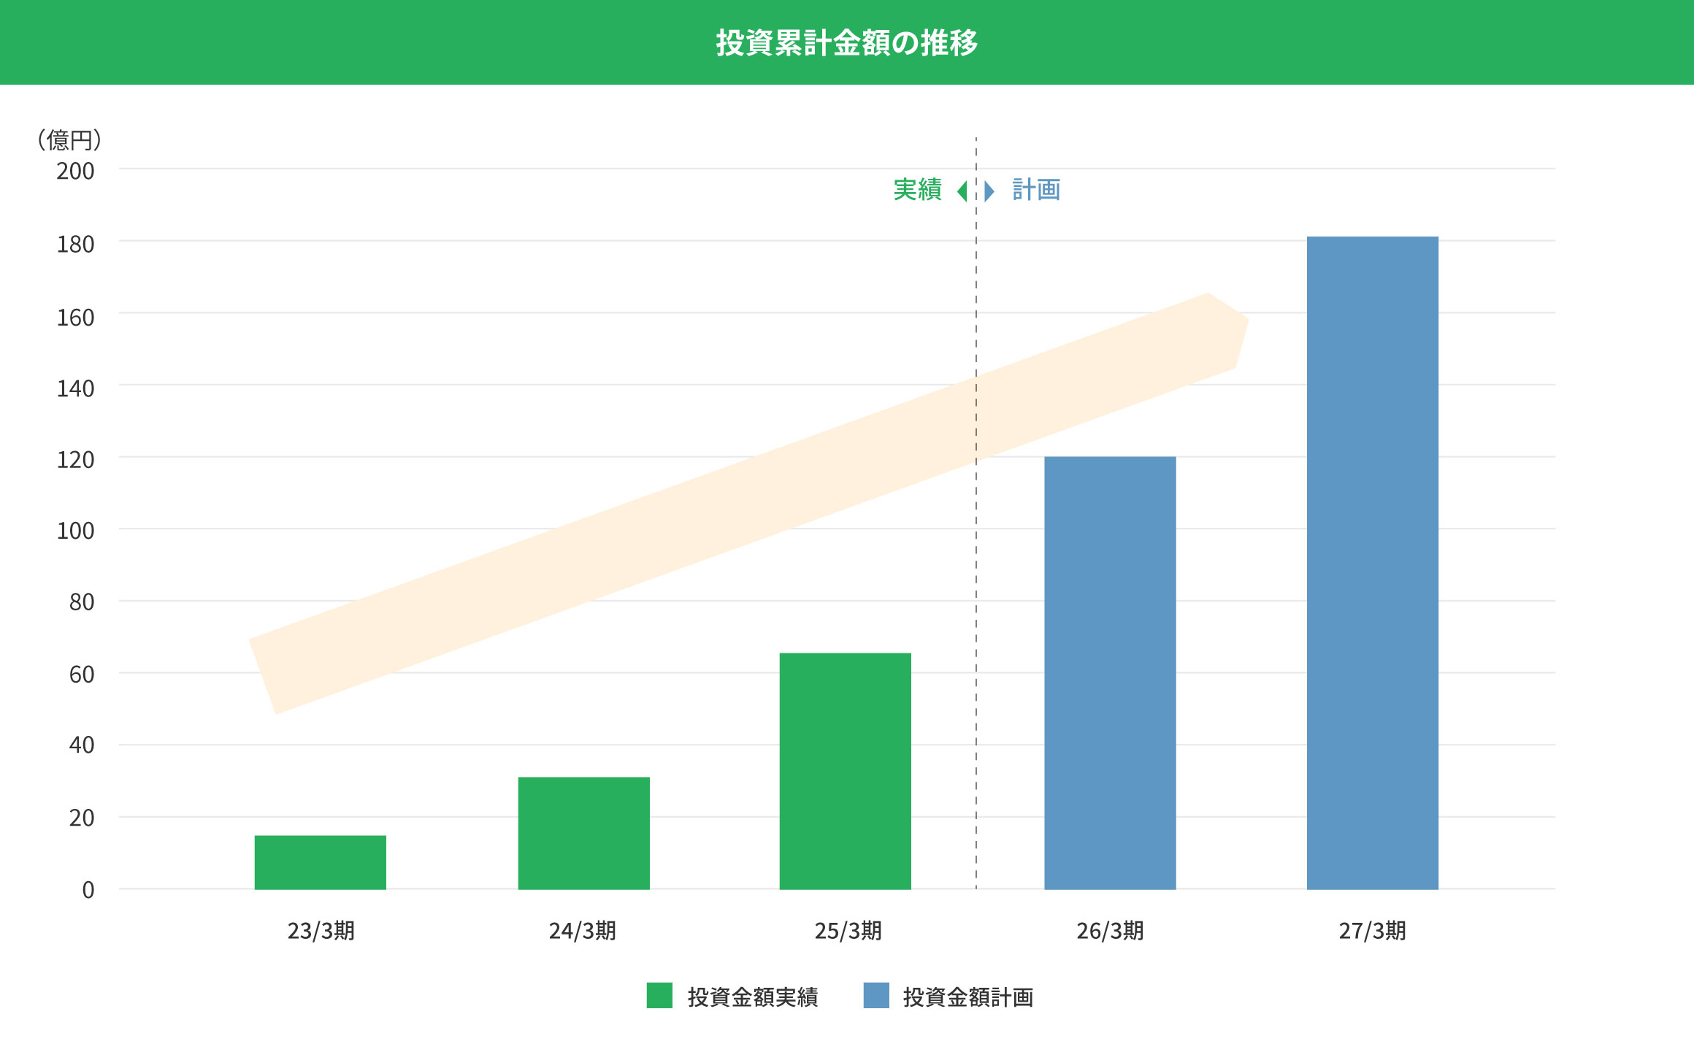1694x1044 pixels.
Task: Click the 26/3期 blue plan bar
Action: 1109,672
